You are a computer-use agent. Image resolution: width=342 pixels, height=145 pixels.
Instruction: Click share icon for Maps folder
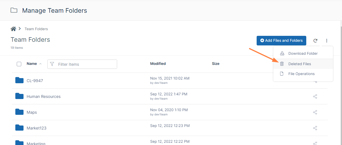click(315, 112)
